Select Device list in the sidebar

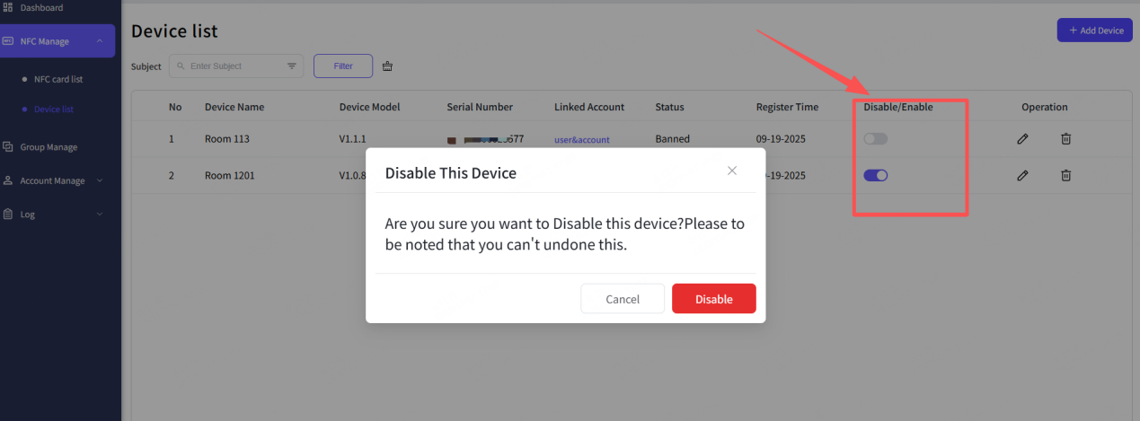[54, 110]
